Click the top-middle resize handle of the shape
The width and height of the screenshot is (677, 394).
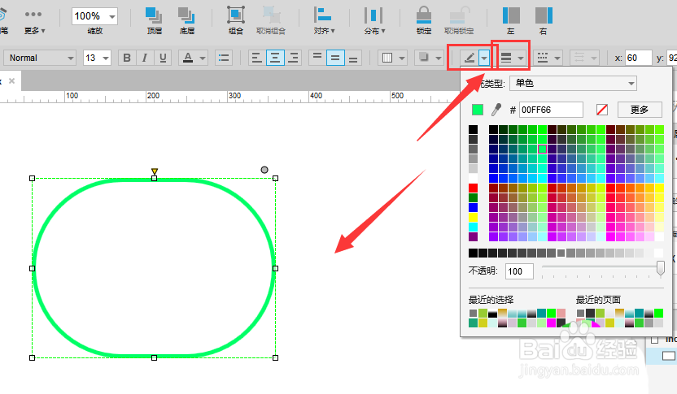click(154, 178)
